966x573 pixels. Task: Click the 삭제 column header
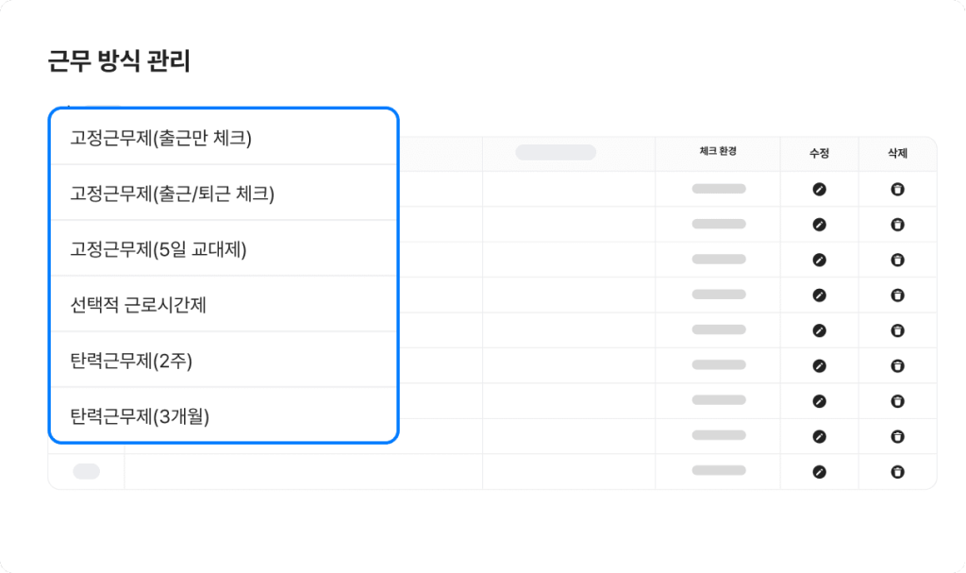pos(897,153)
